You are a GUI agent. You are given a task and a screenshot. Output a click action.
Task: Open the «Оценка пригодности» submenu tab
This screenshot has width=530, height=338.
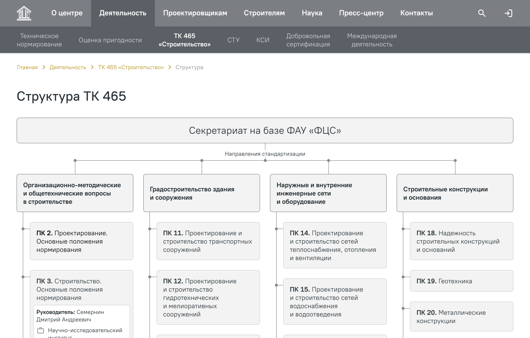point(110,40)
